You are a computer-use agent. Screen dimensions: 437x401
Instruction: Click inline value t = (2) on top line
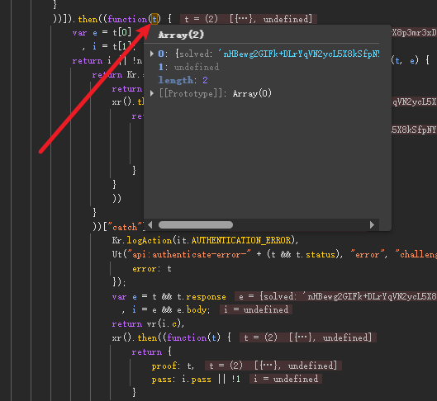coord(249,19)
